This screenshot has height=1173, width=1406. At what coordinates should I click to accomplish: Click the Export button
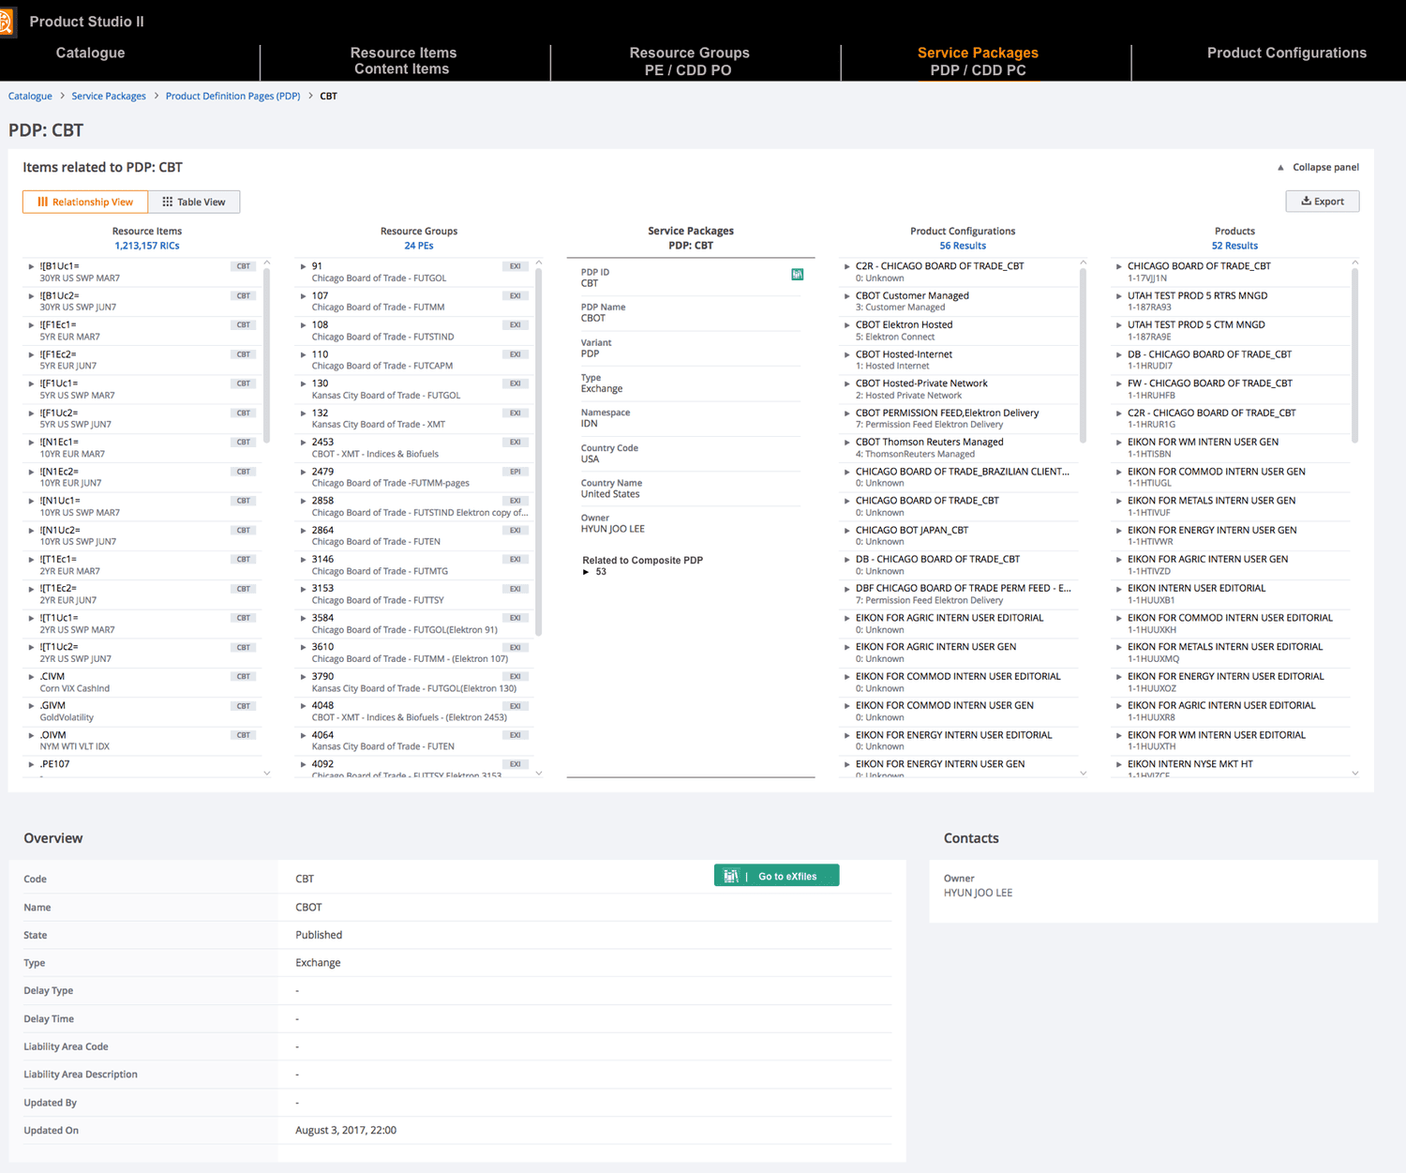(x=1323, y=202)
